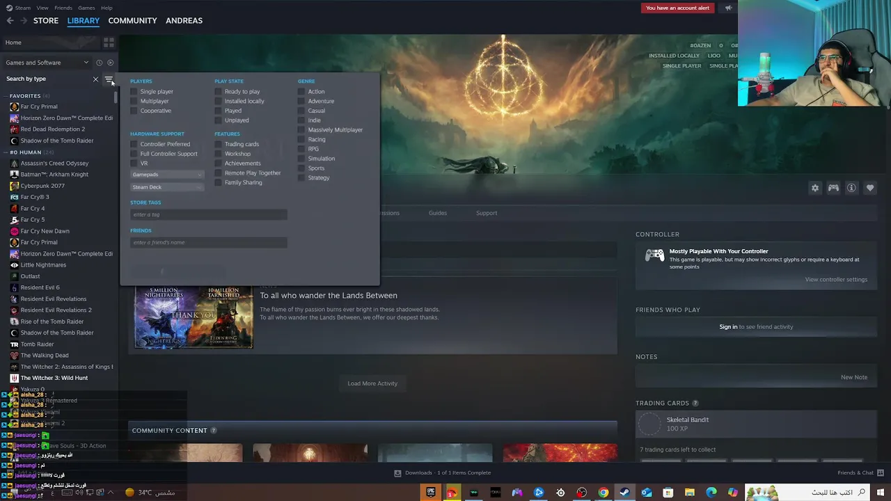
Task: Click the friend's name input field
Action: click(x=208, y=243)
